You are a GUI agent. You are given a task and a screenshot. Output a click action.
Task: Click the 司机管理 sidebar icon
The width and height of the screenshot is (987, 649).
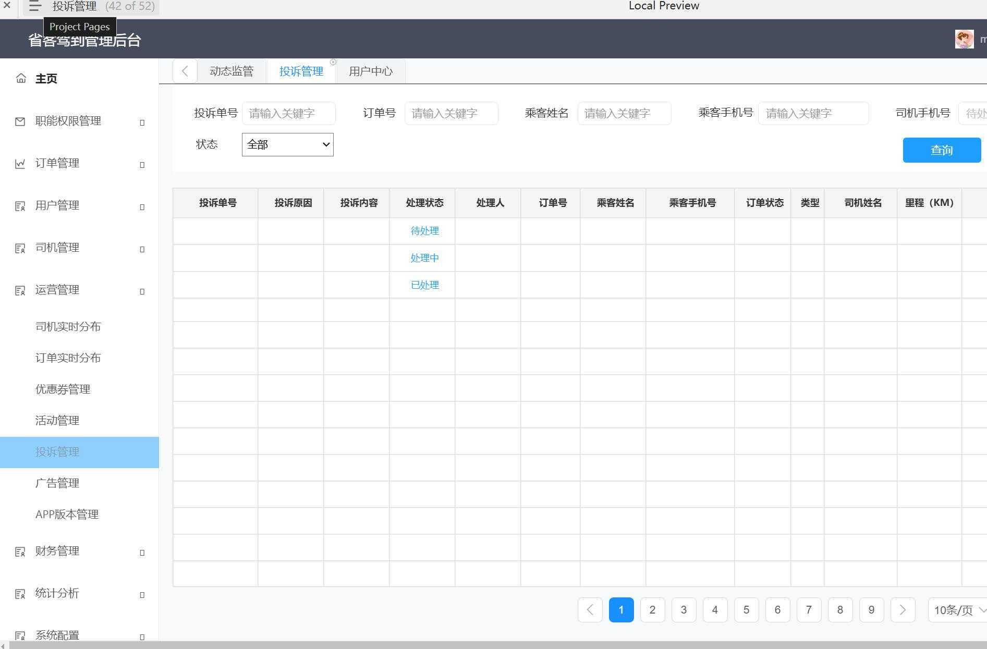(x=20, y=249)
